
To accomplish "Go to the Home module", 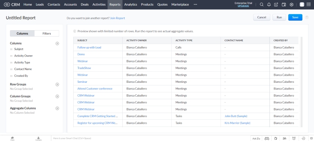I will pyautogui.click(x=28, y=4).
